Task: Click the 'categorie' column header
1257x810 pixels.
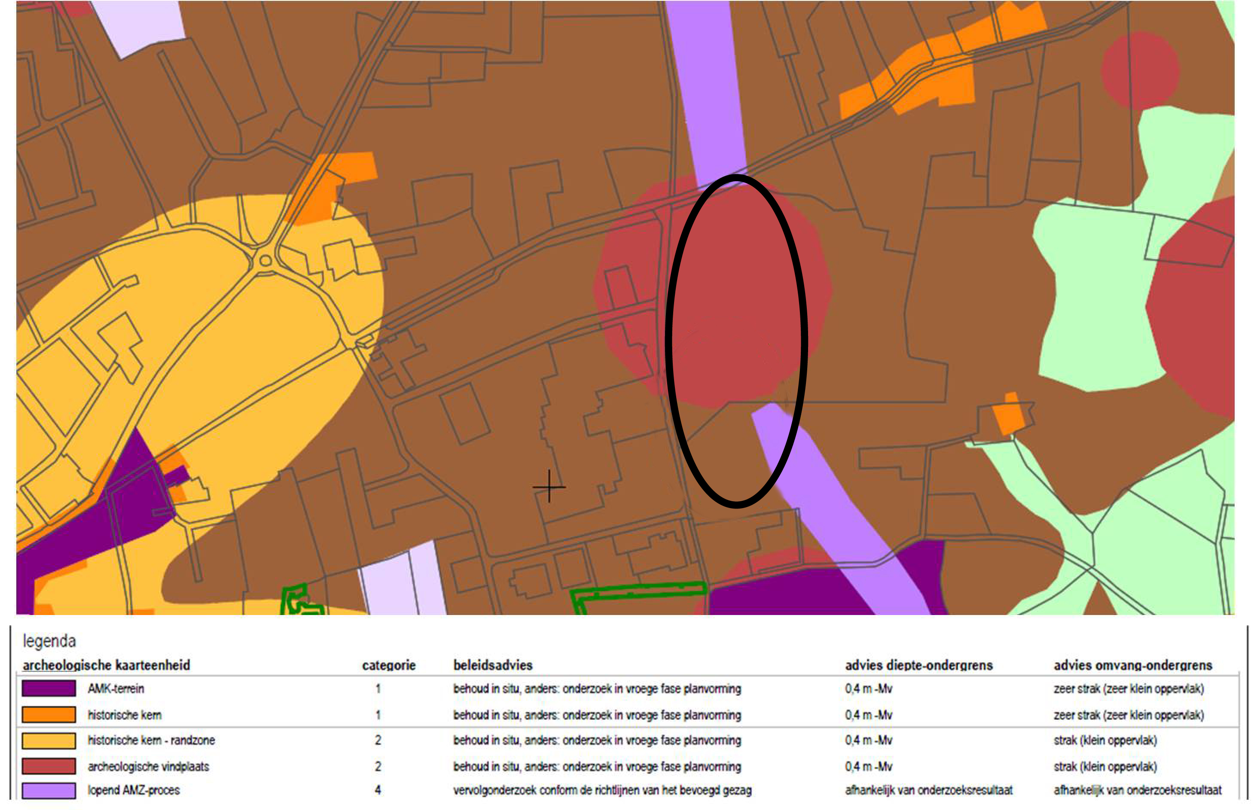Action: (389, 665)
